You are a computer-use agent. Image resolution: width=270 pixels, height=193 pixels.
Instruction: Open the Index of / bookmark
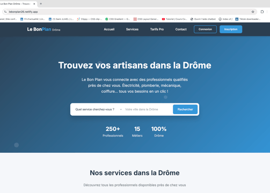tap(225, 19)
